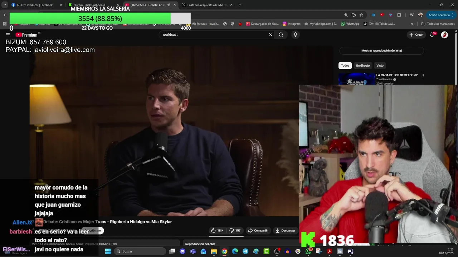Select the Visto filter chip
458x257 pixels.
click(380, 66)
